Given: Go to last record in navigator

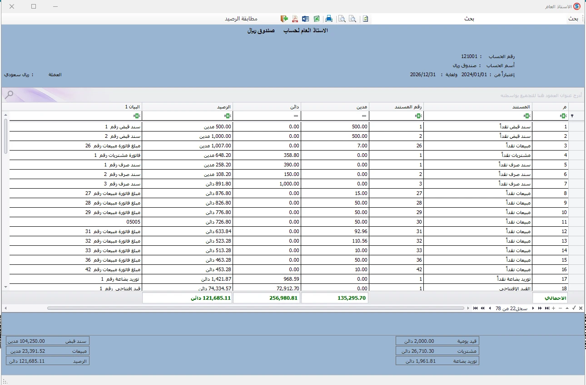Looking at the screenshot, I should (x=547, y=308).
